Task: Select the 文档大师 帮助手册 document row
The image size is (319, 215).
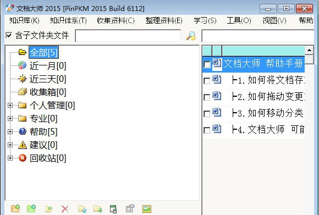Action: pyautogui.click(x=254, y=64)
